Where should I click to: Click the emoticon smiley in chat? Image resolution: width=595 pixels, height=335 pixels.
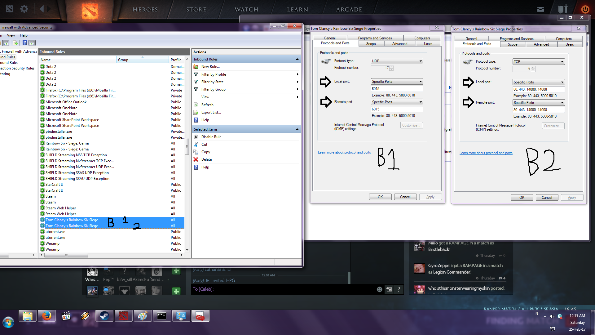point(379,289)
